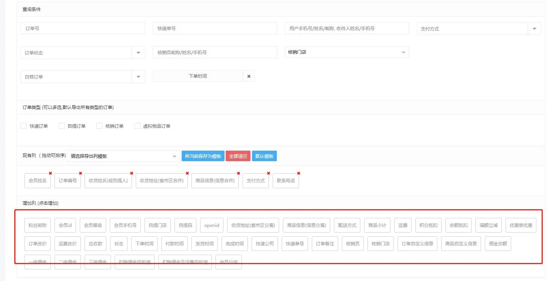
Task: Add the openid column to export
Action: coord(211,225)
